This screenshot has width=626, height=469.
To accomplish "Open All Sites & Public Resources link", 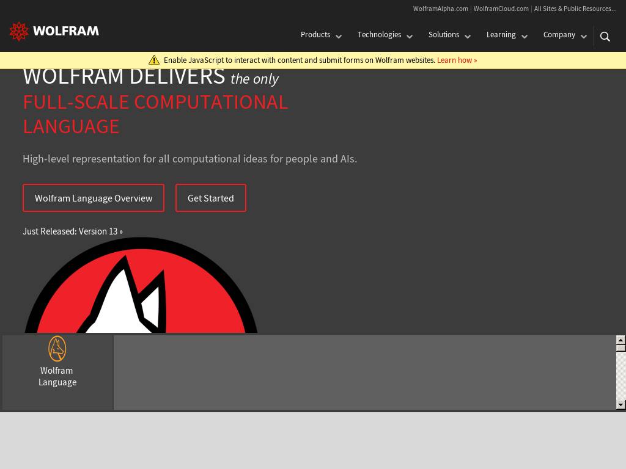I will (x=575, y=9).
